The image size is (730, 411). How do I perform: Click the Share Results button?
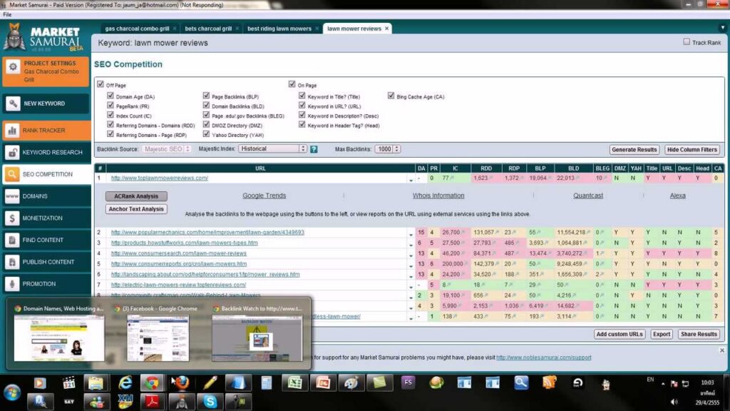(699, 334)
